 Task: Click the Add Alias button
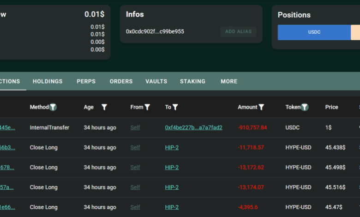click(238, 32)
